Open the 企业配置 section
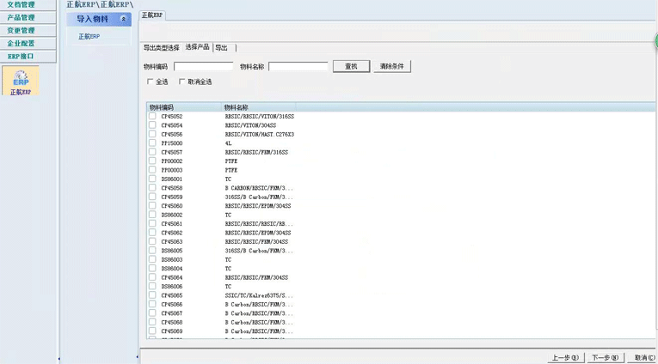This screenshot has height=364, width=658. pos(22,44)
